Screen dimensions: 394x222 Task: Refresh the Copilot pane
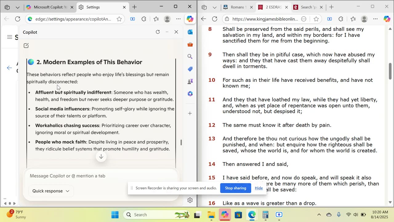tap(158, 32)
